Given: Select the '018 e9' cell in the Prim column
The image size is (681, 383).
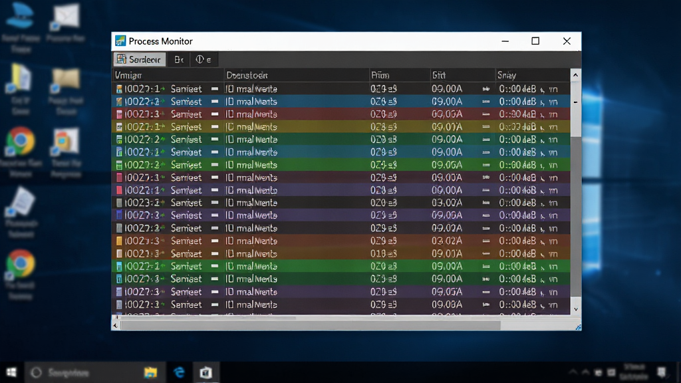Looking at the screenshot, I should click(x=384, y=253).
